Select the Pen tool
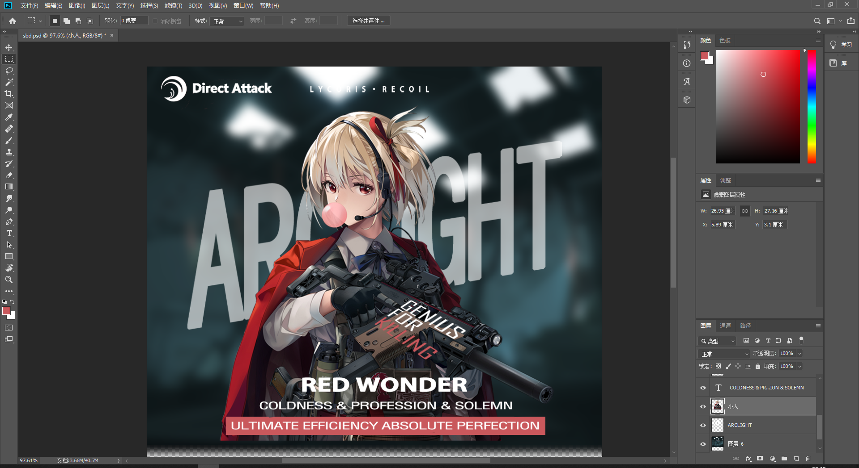Viewport: 859px width, 468px height. [x=9, y=221]
